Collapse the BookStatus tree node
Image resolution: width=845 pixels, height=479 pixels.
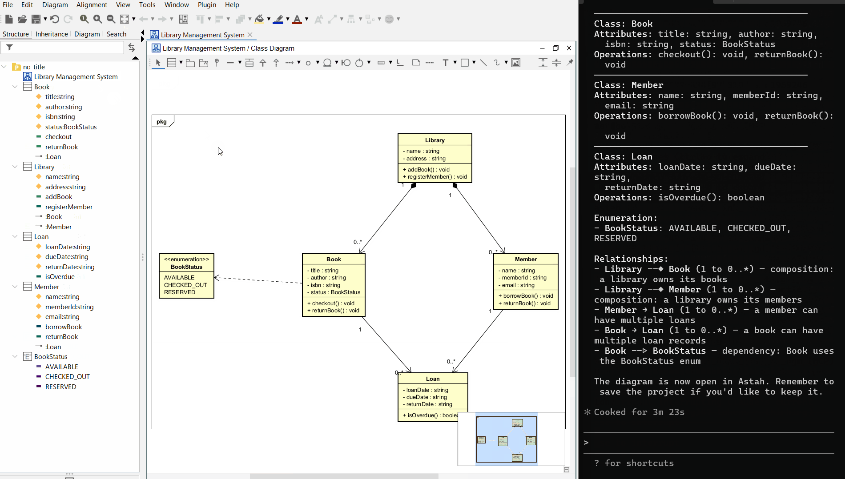15,356
